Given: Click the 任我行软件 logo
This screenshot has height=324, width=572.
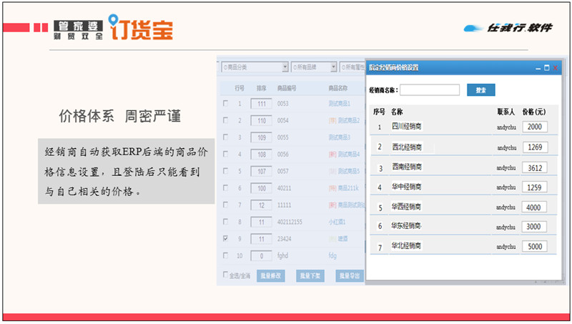Looking at the screenshot, I should pos(508,28).
